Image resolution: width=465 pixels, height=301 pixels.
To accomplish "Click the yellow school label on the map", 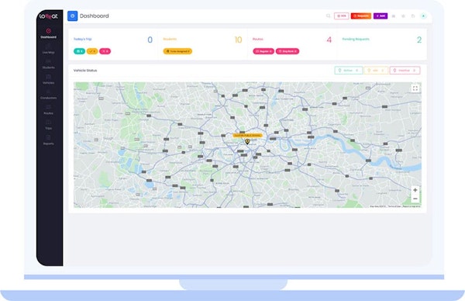I will 247,135.
